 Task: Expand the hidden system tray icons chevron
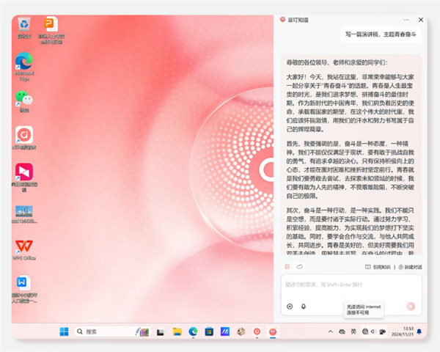[x=329, y=331]
